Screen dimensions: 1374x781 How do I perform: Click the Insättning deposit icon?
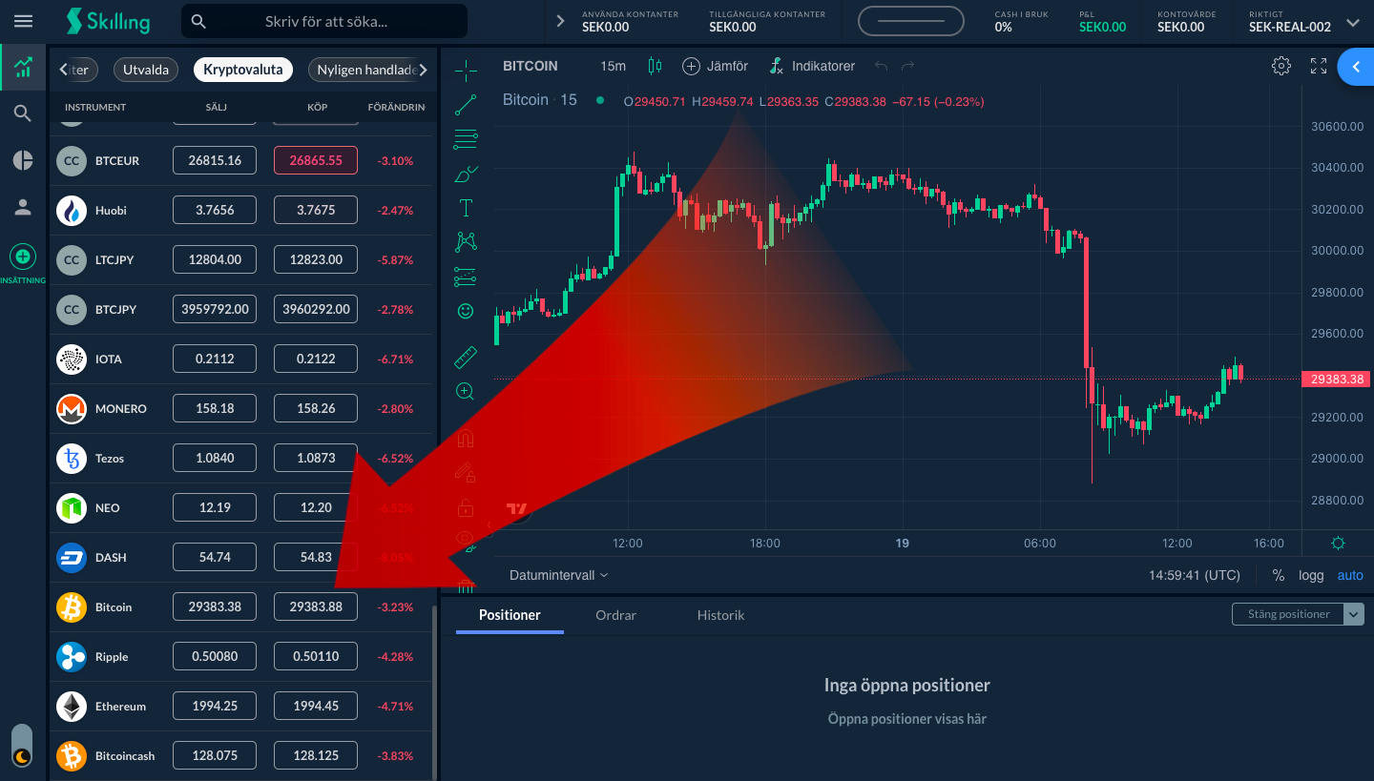click(23, 257)
